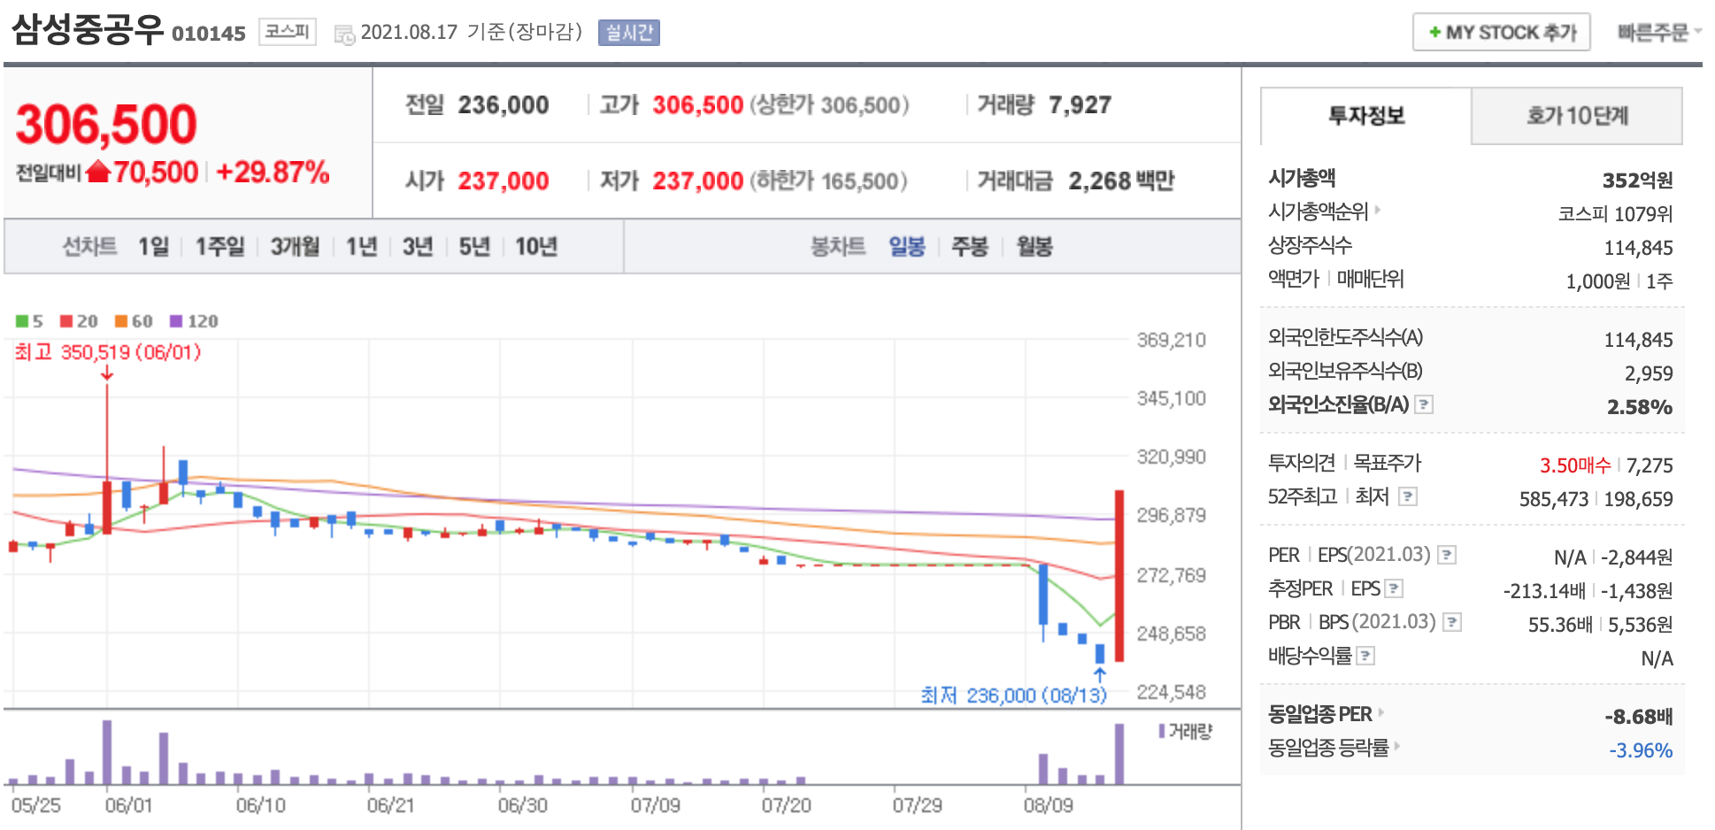Click the tallest volume bar at right
This screenshot has height=830, width=1715.
point(1119,754)
